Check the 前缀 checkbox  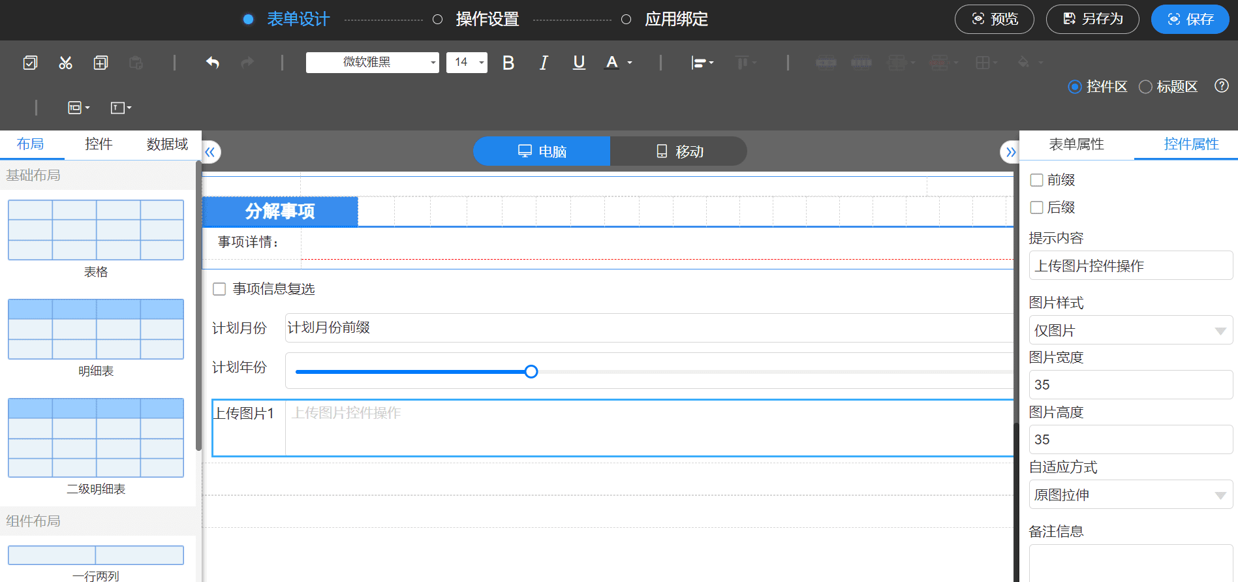(1036, 180)
